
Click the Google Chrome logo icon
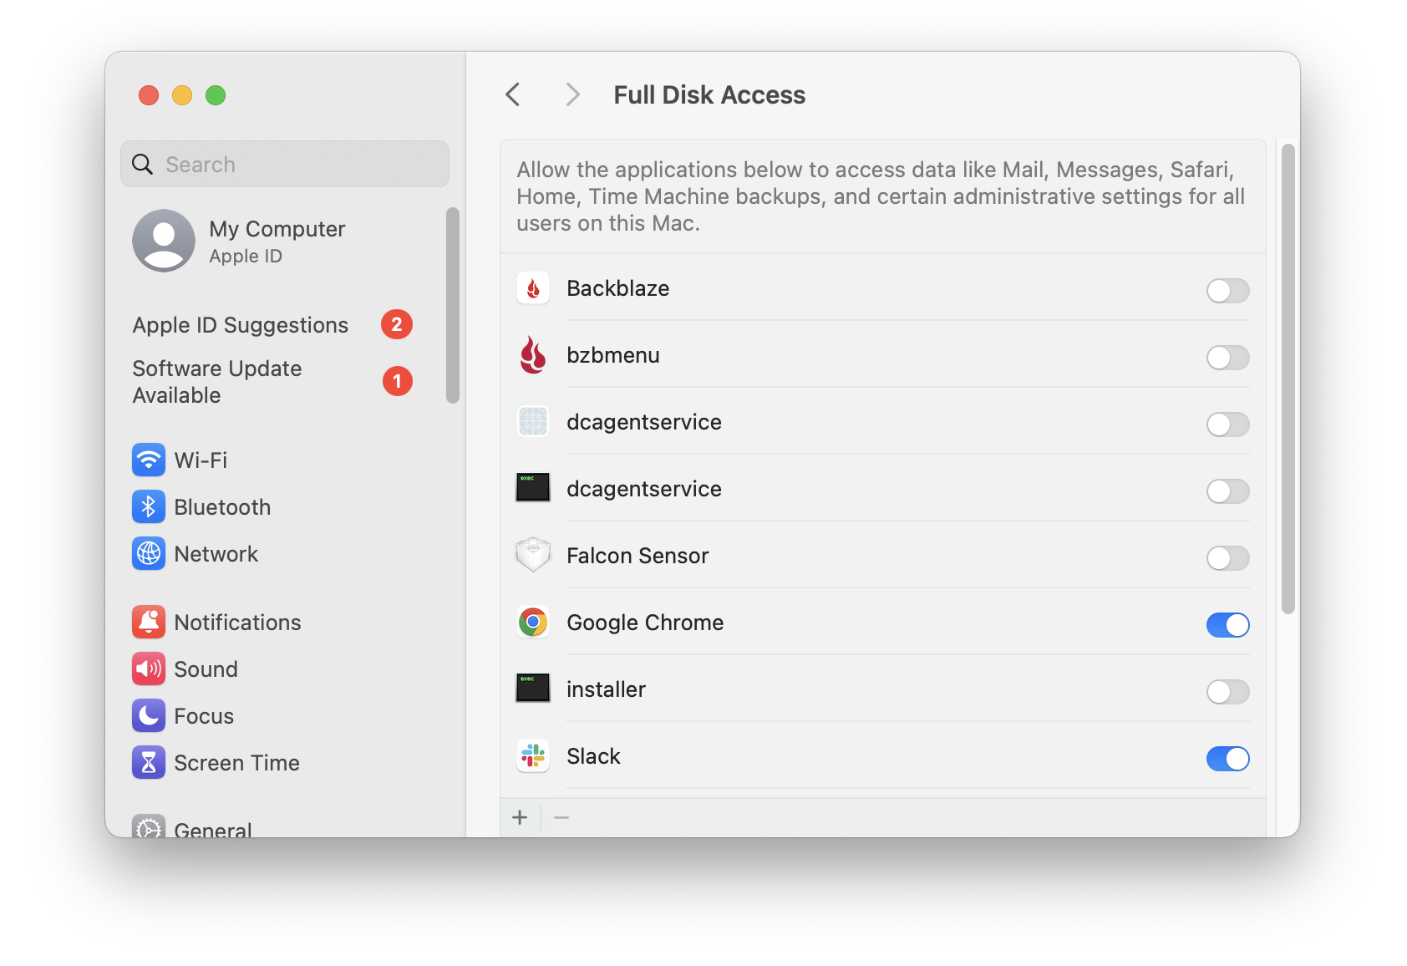tap(533, 623)
